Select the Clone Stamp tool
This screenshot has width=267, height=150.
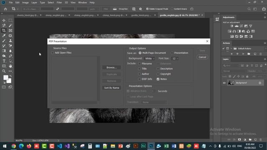point(10,41)
